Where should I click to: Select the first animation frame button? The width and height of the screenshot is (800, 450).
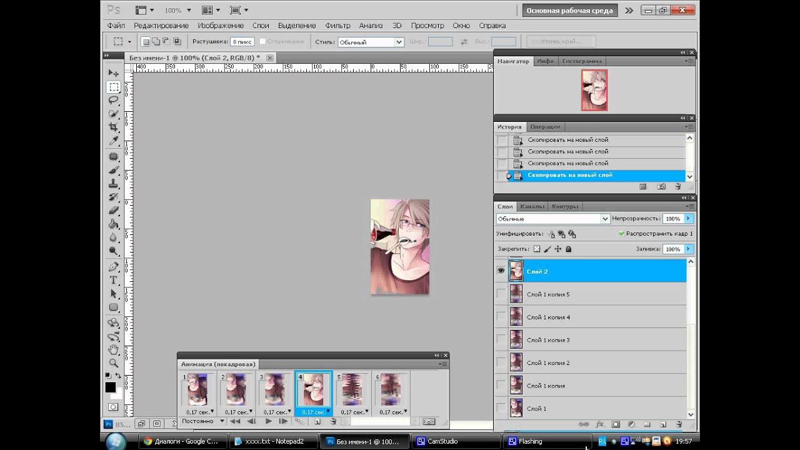point(236,422)
